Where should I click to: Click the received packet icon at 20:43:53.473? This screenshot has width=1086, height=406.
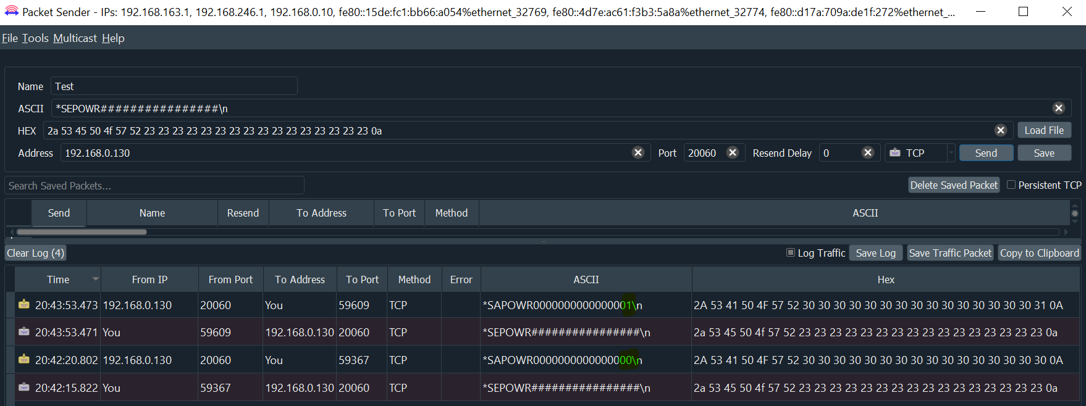pos(24,305)
